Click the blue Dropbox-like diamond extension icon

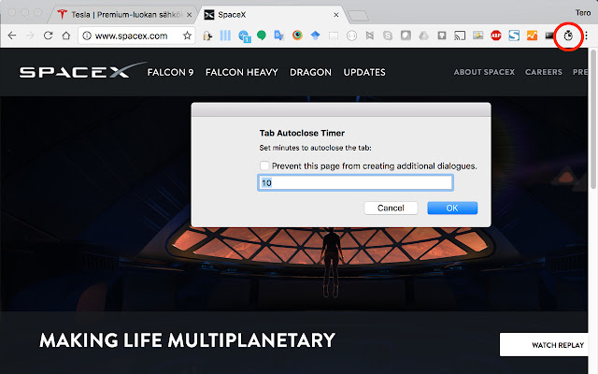pos(316,36)
